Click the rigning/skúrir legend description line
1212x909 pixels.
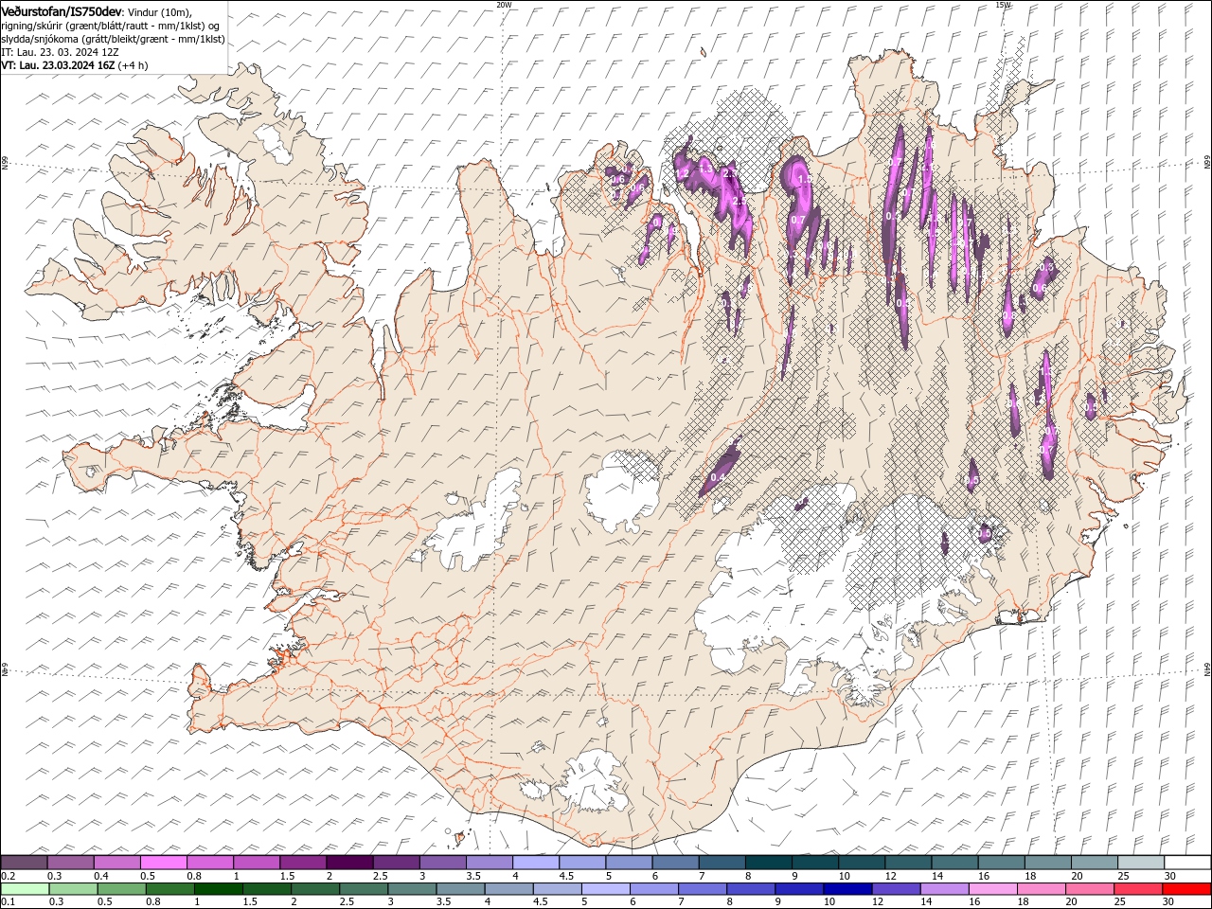[x=111, y=25]
